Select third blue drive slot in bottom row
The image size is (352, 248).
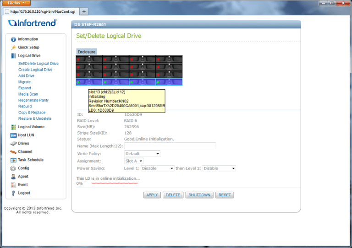(x=143, y=82)
